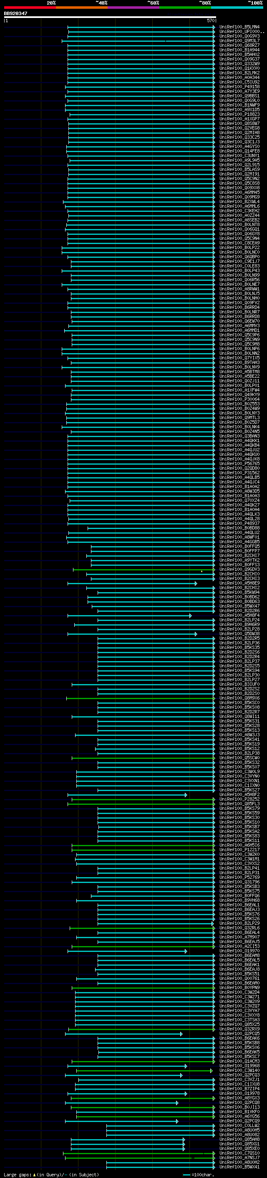The width and height of the screenshot is (267, 1178).
Task: Click the orange ~40% identity legend segment
Action: pos(82,8)
